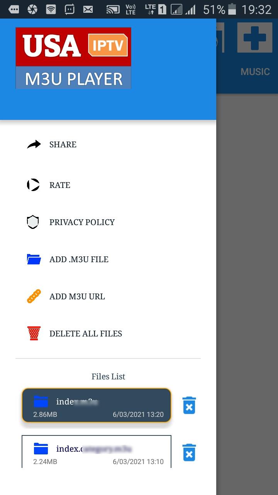Open the PRIVACY POLICY entry
The height and width of the screenshot is (495, 278).
pos(82,222)
